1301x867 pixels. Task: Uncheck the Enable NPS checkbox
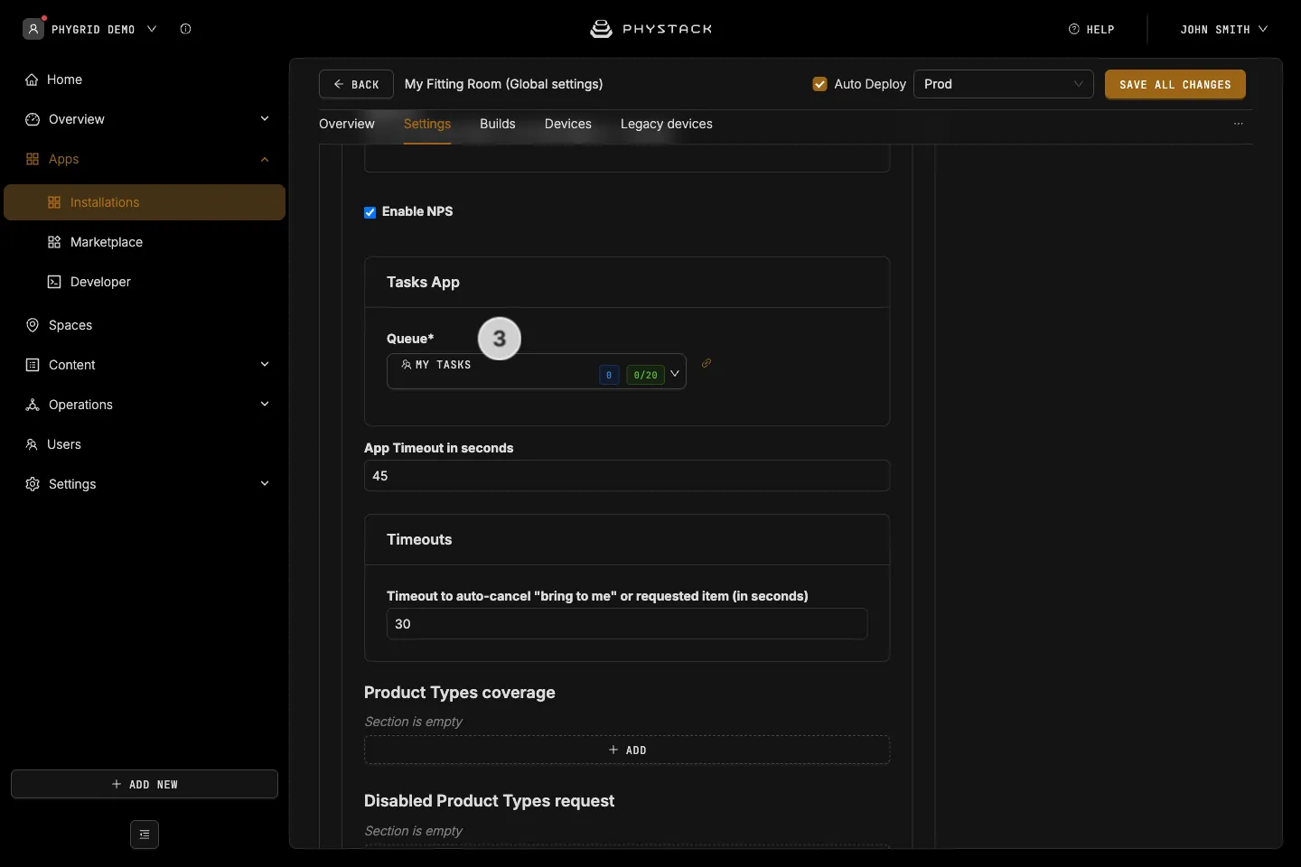370,212
